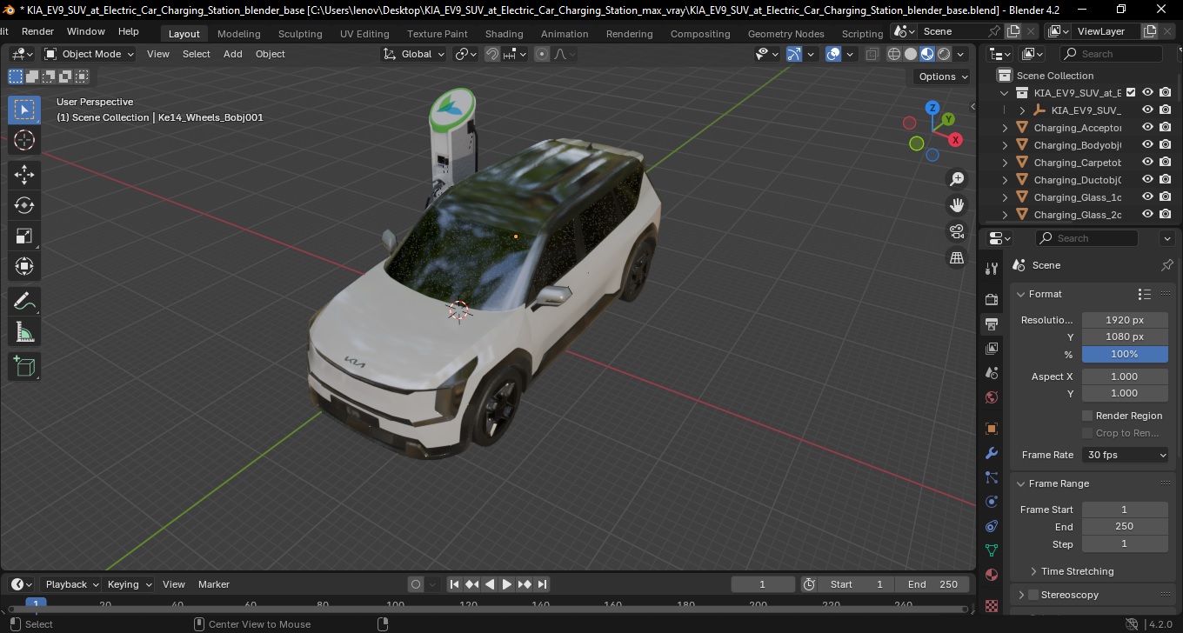
Task: Toggle proportional editing
Action: [x=542, y=54]
